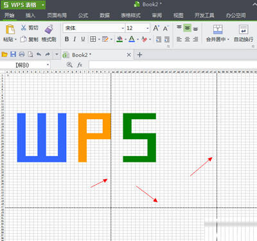The width and height of the screenshot is (257, 241).
Task: Switch to the 页面布局 (Page Layout) tab
Action: click(57, 15)
